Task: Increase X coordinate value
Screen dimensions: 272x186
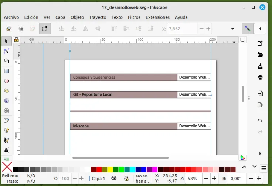Action: [208, 29]
